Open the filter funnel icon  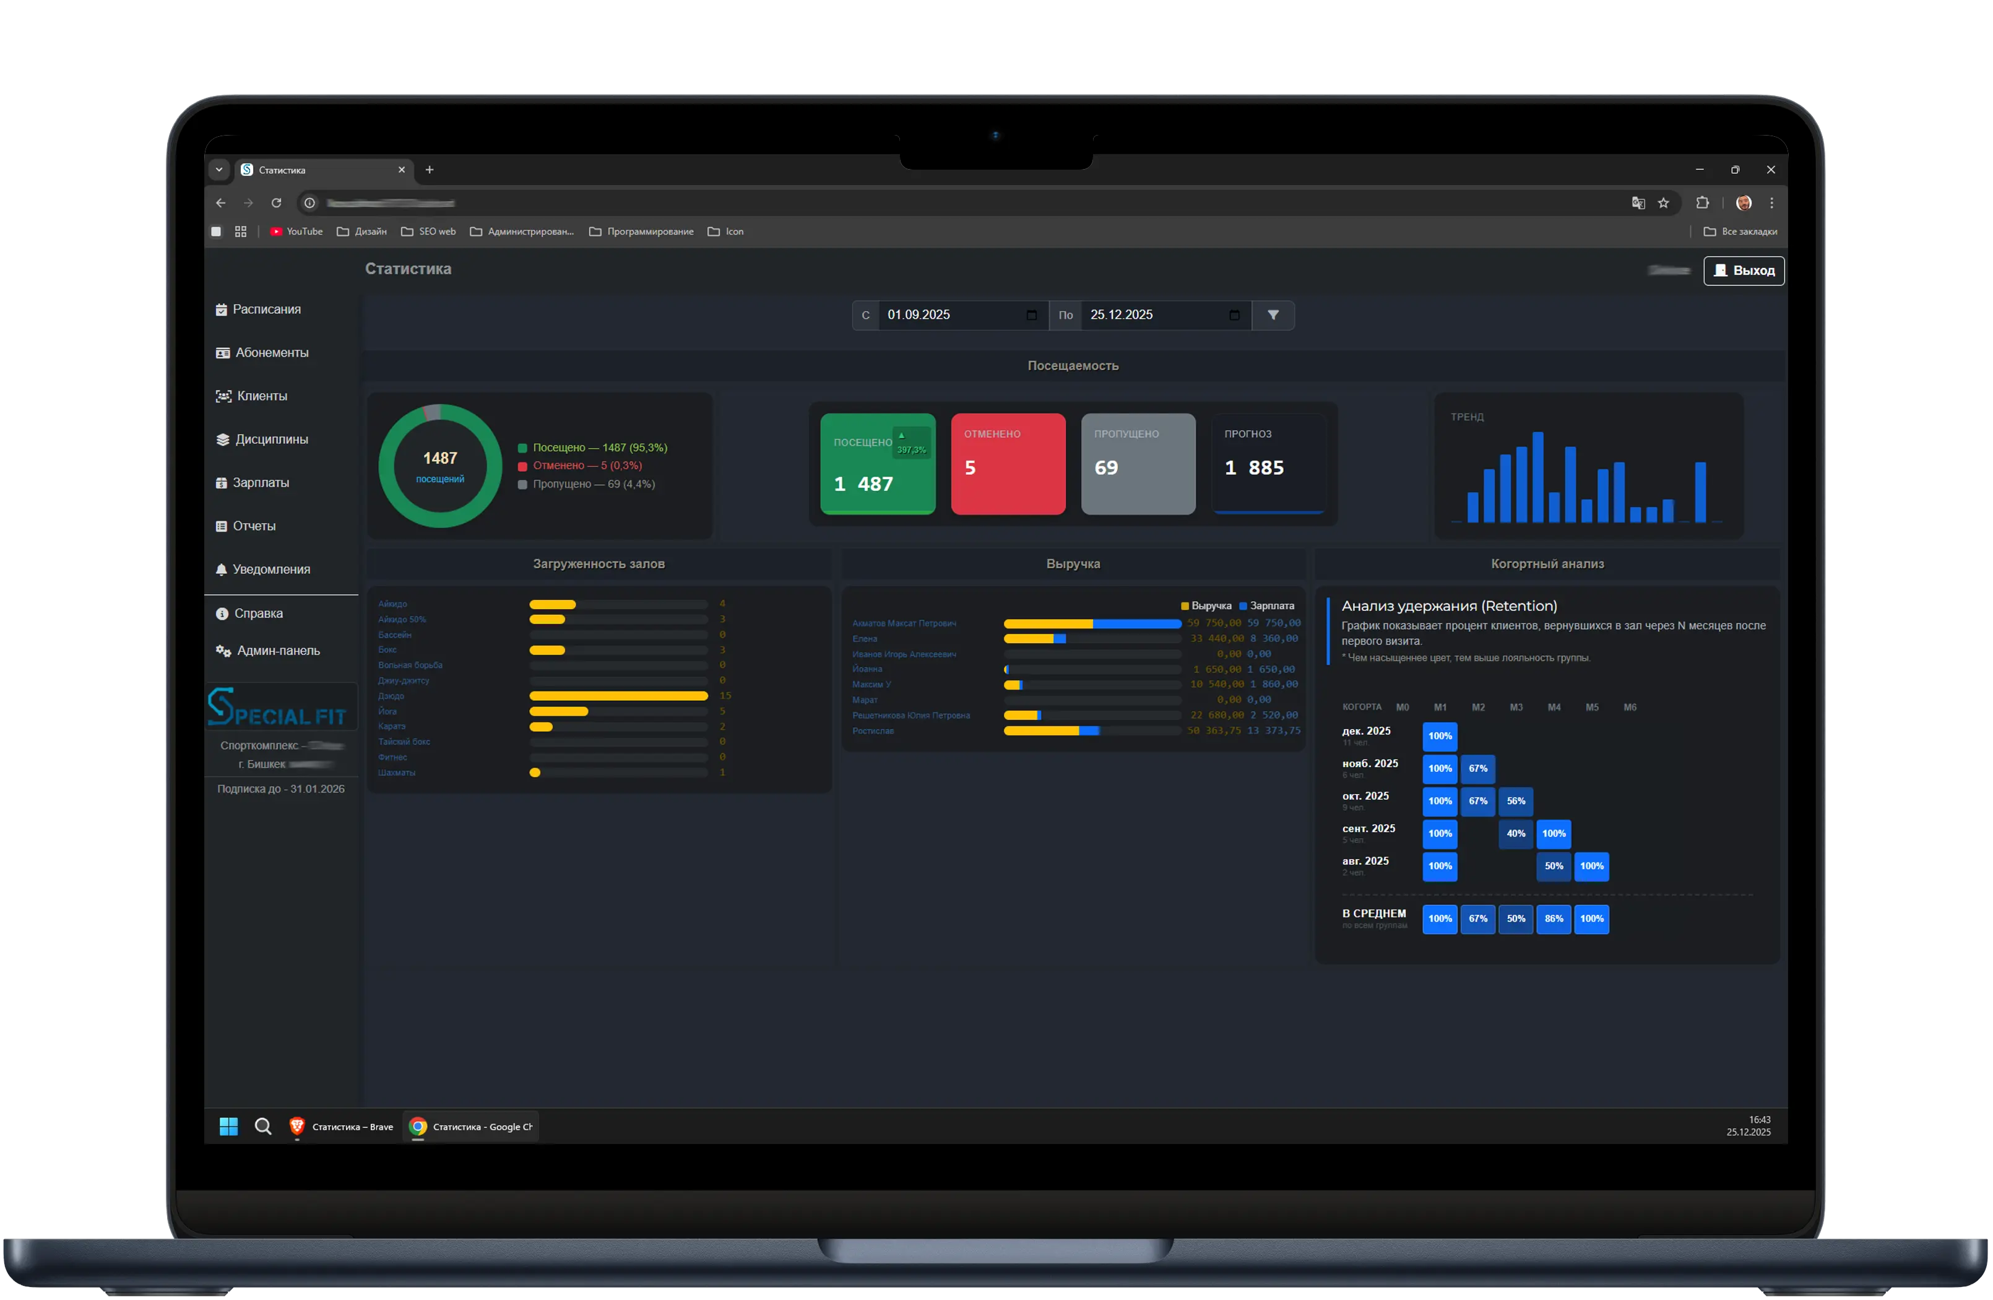(1274, 316)
